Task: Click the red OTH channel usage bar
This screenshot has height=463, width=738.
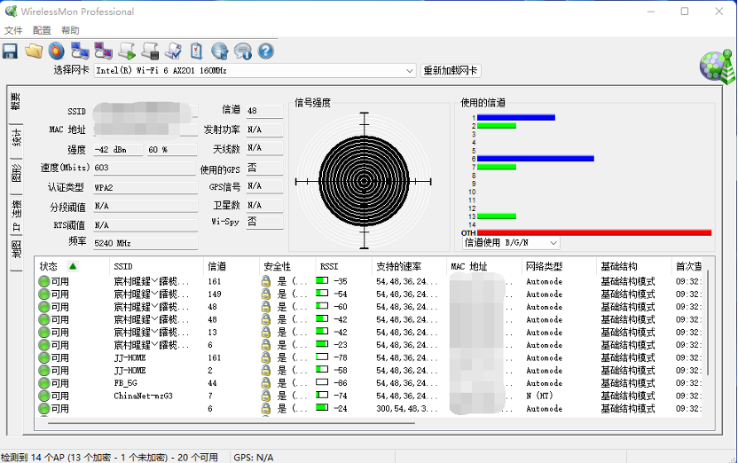Action: [594, 233]
